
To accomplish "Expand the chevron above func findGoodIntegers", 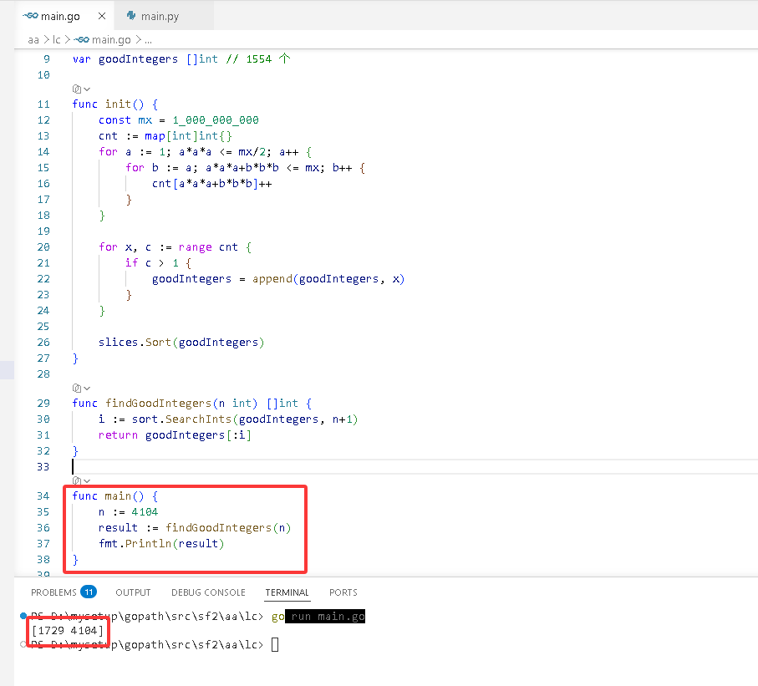I will [87, 389].
